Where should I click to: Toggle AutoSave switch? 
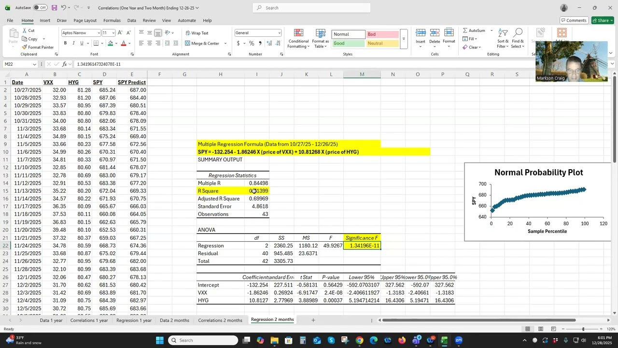(40, 8)
